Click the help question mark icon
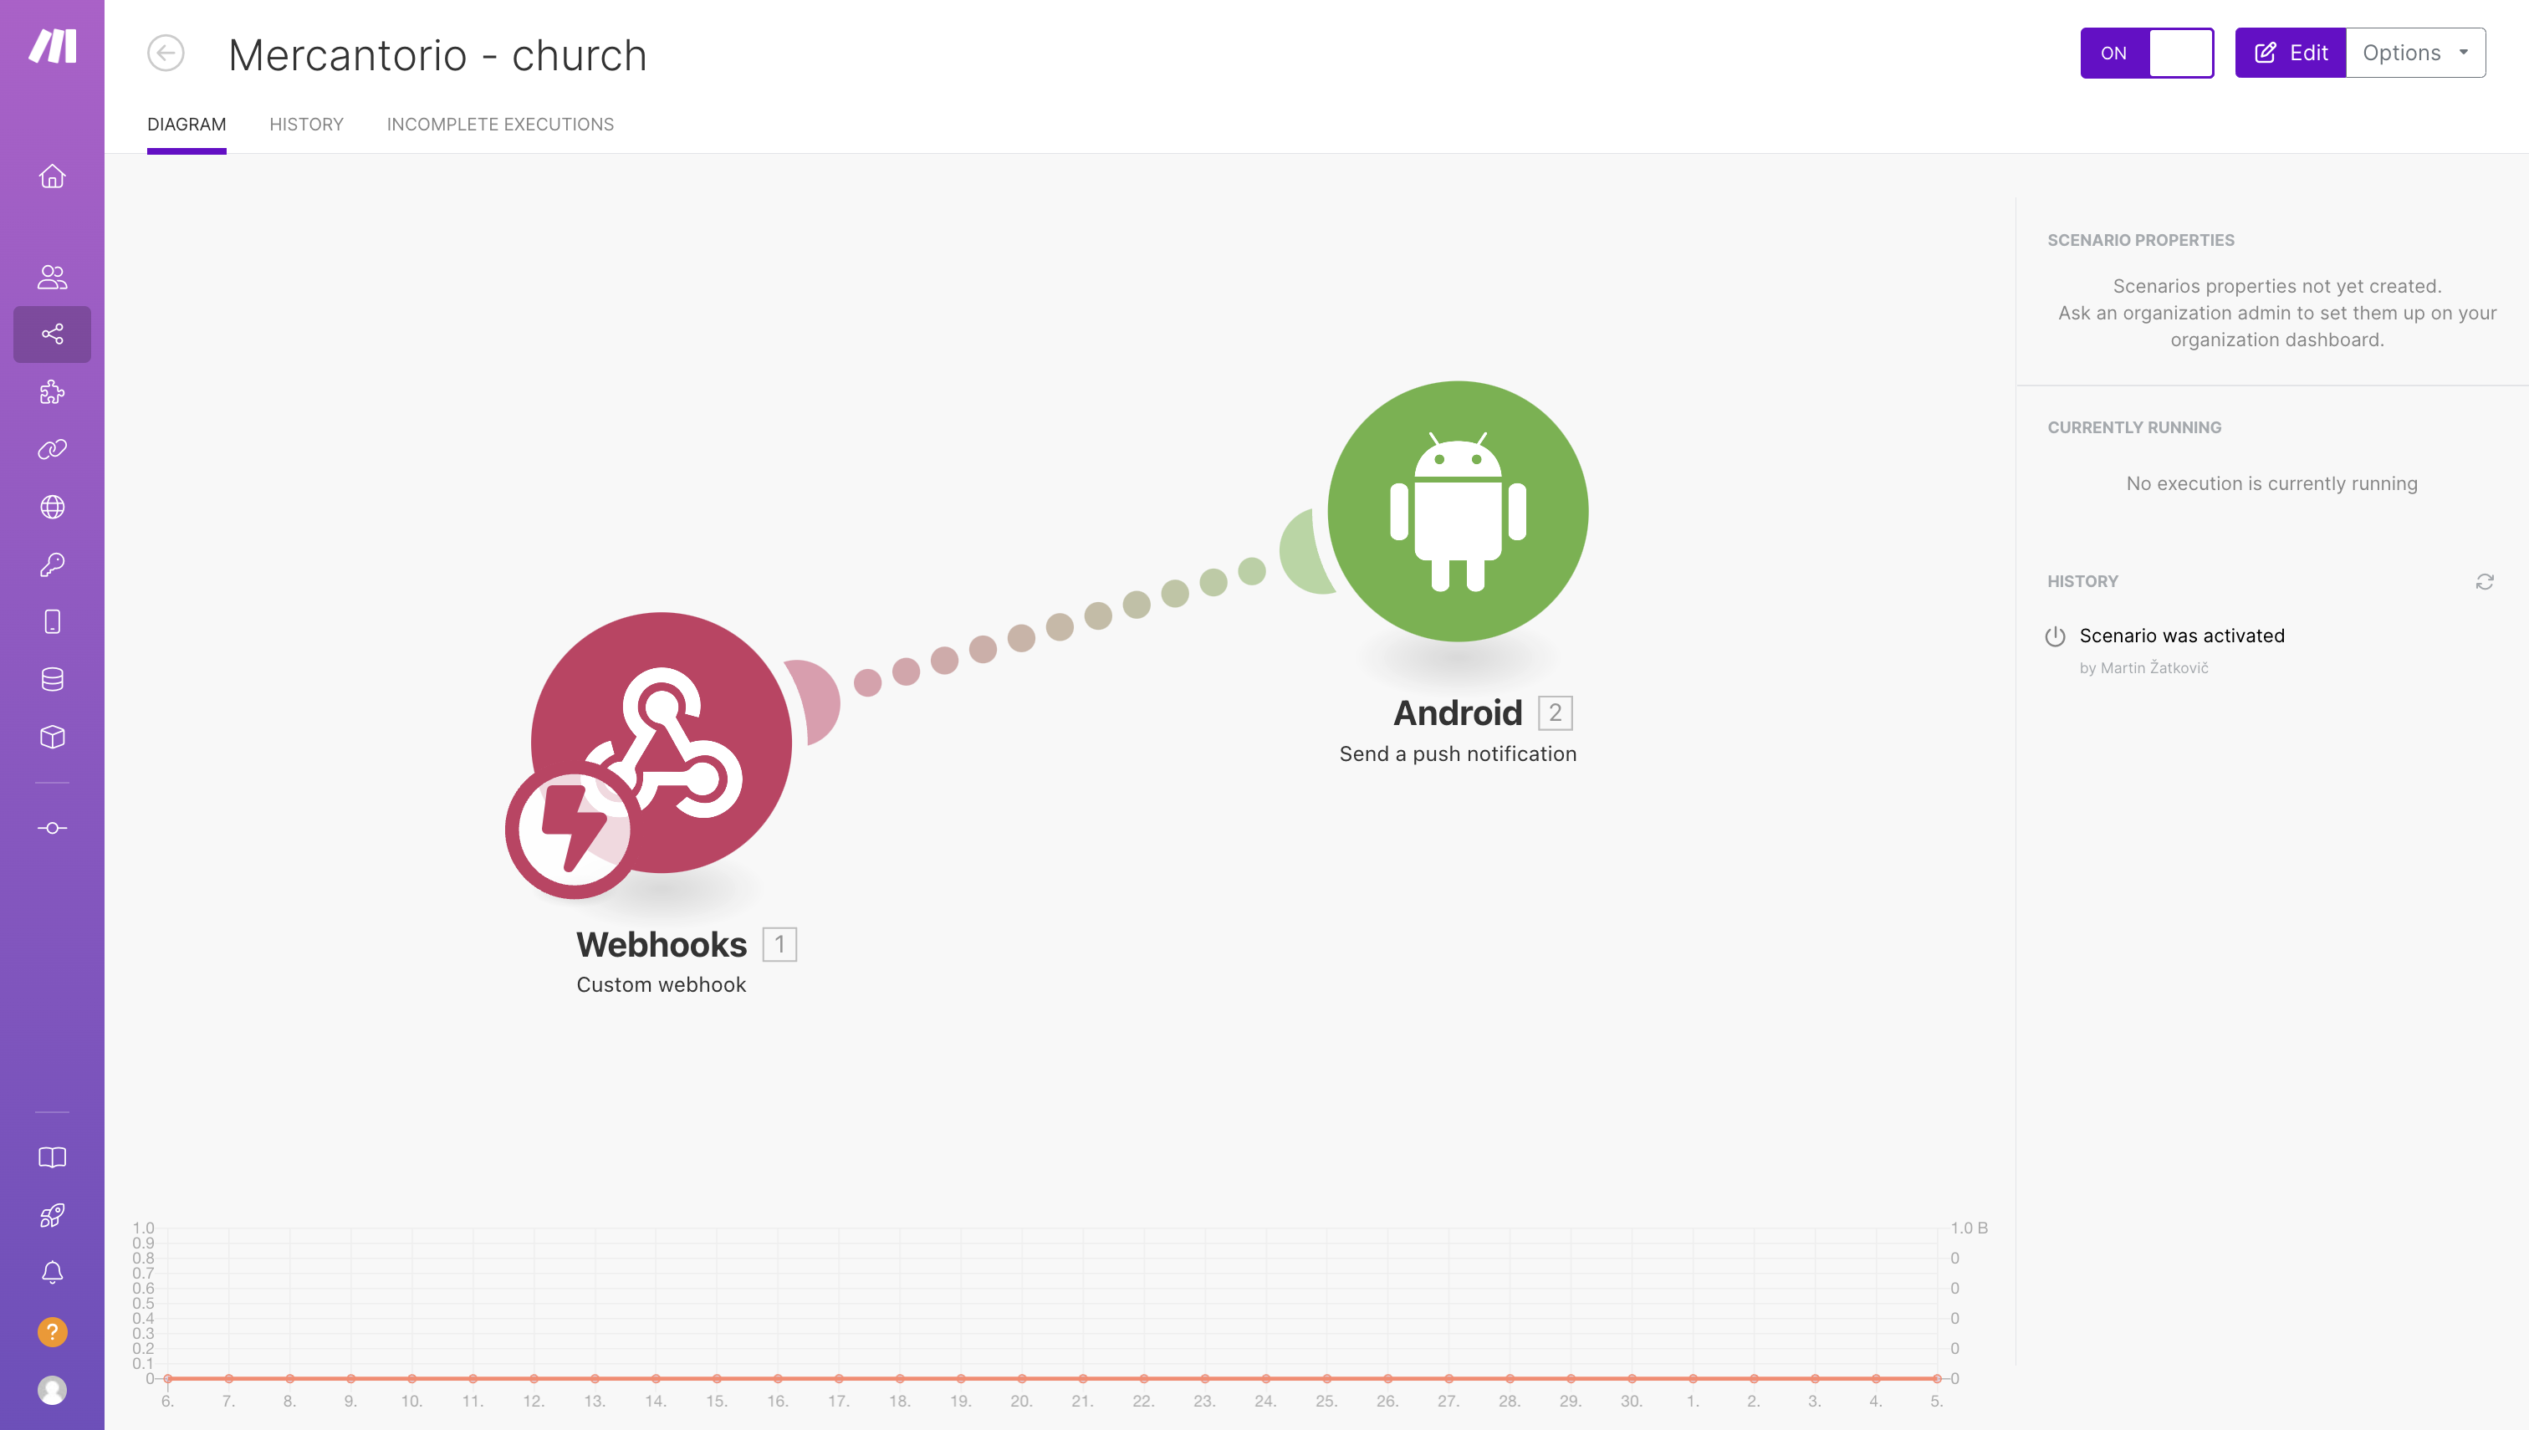 [x=52, y=1333]
